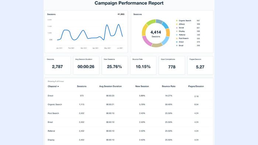Click the Showing 8 of 8 rows label
Screen dimensions: 258x145
point(56,81)
